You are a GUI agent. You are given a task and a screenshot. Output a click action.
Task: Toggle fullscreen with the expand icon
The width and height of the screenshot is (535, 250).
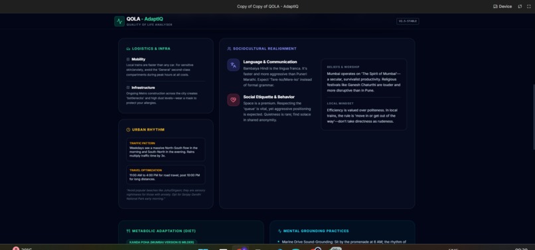coord(529,7)
